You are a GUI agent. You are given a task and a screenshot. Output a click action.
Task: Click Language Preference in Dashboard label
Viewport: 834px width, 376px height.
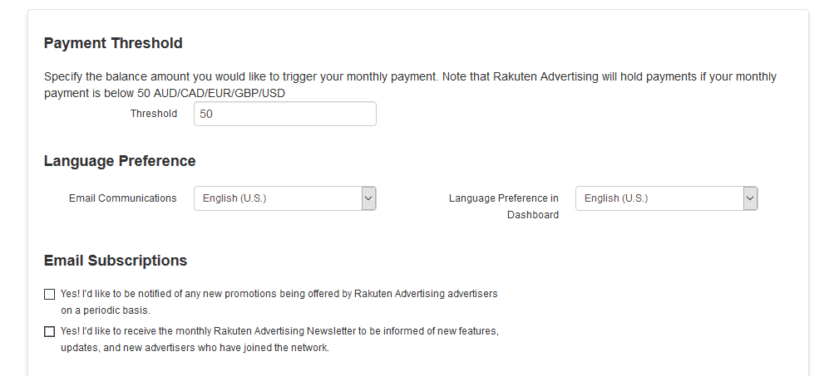[x=504, y=207]
